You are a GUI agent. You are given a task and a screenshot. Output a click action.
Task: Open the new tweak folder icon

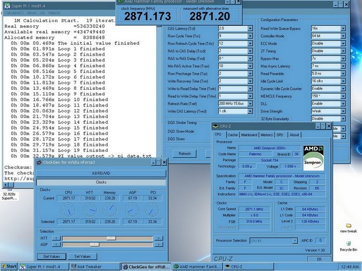348,225
